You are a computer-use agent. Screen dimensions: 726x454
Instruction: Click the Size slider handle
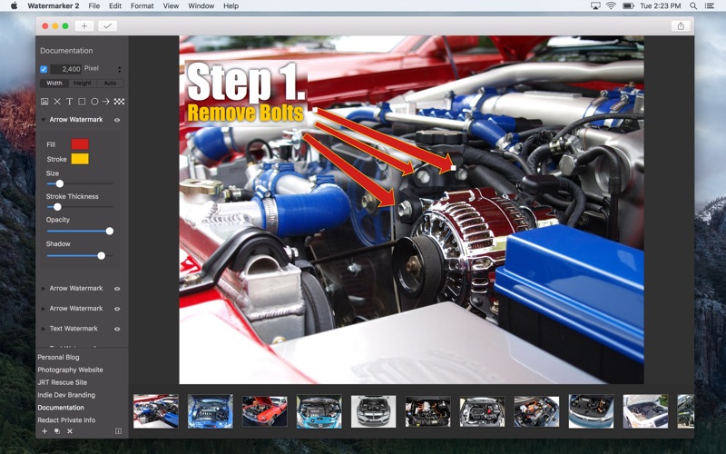[x=60, y=184]
